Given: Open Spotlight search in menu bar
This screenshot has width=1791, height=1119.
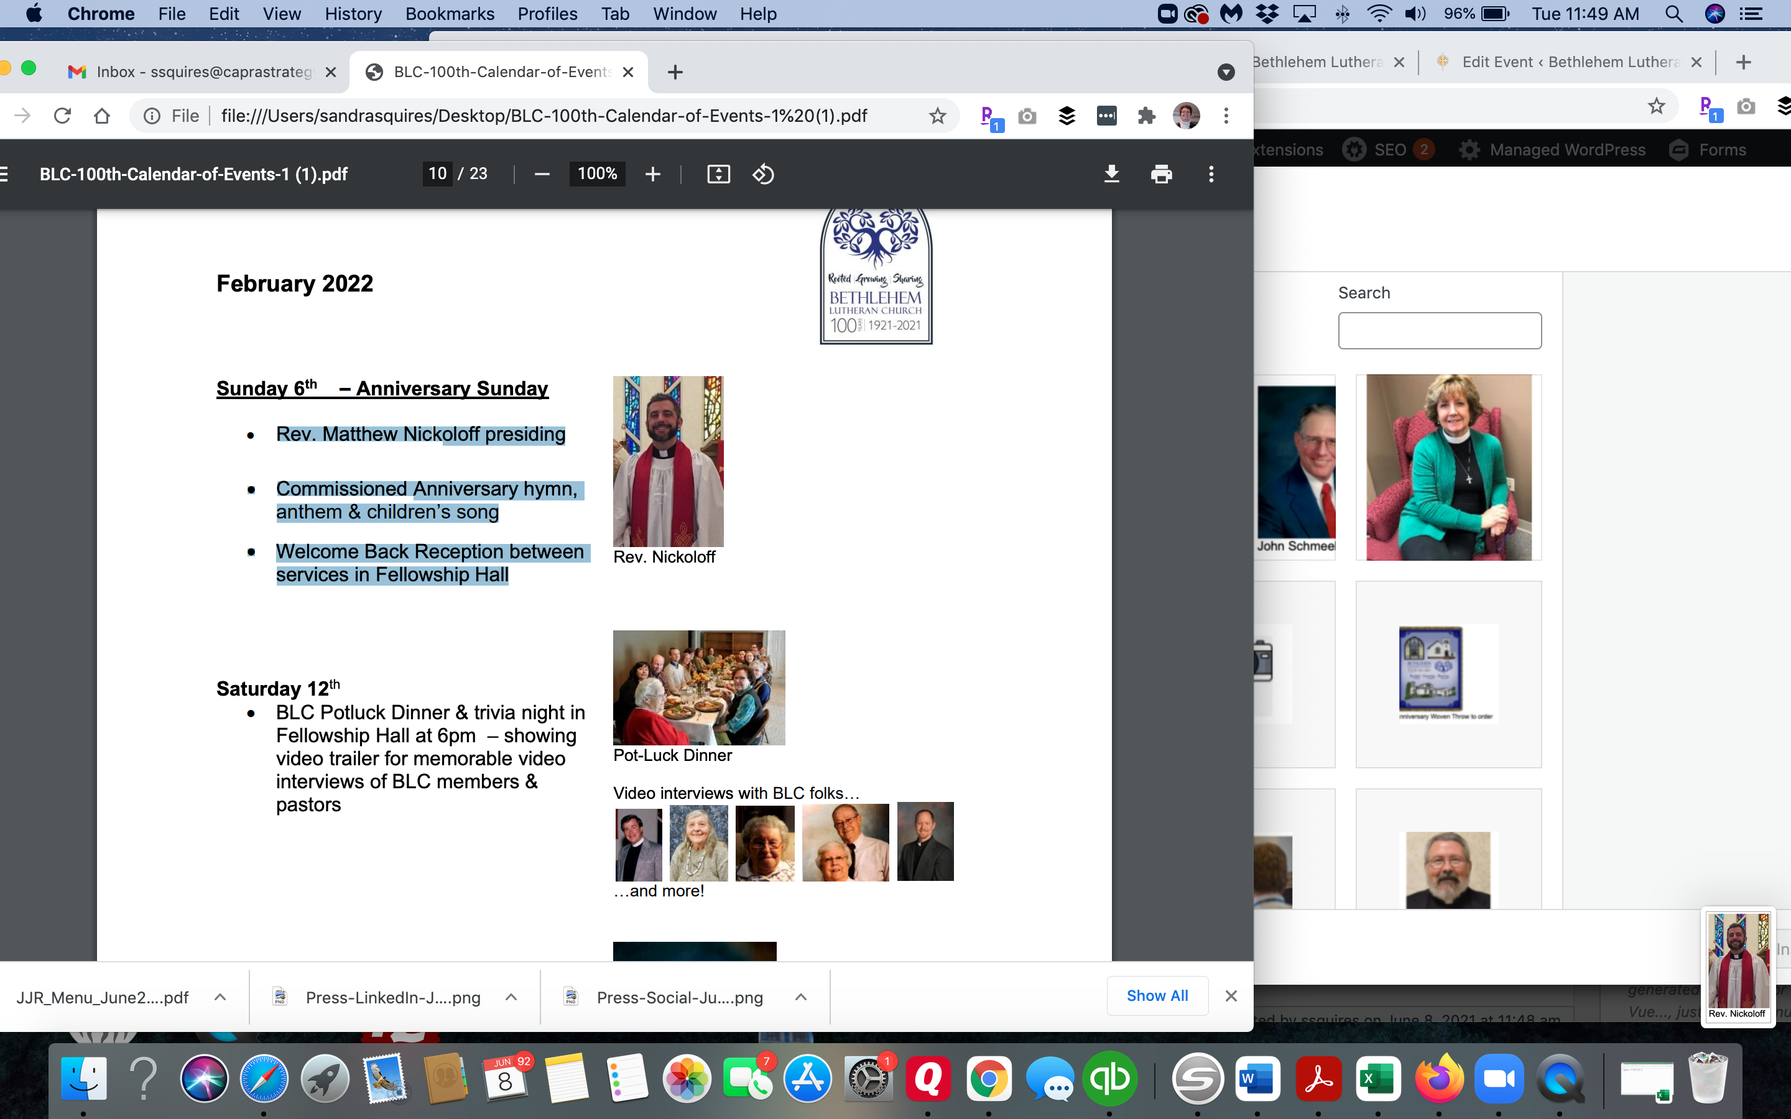Looking at the screenshot, I should coord(1673,14).
